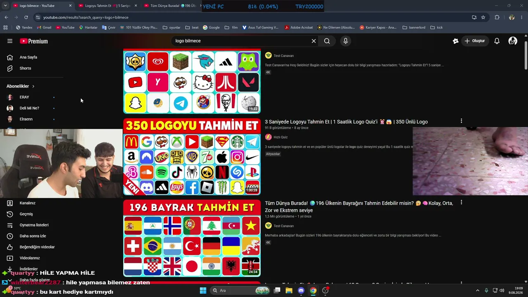
Task: Expand the film bookmark folder
Action: [x=231, y=28]
